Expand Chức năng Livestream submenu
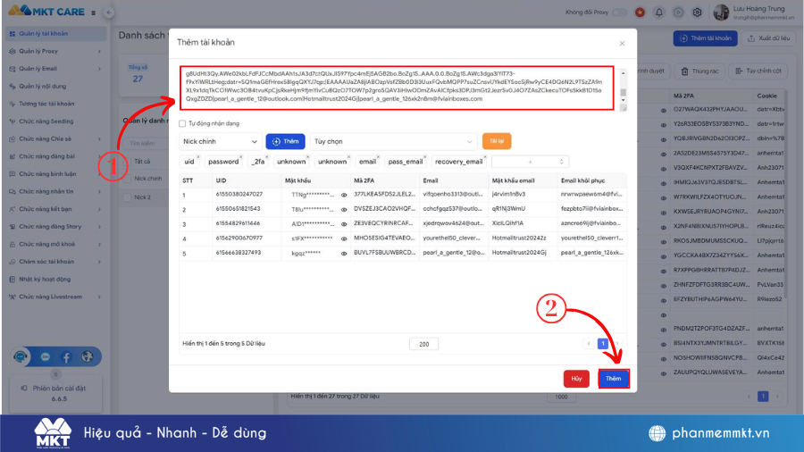The height and width of the screenshot is (452, 804). pyautogui.click(x=56, y=297)
